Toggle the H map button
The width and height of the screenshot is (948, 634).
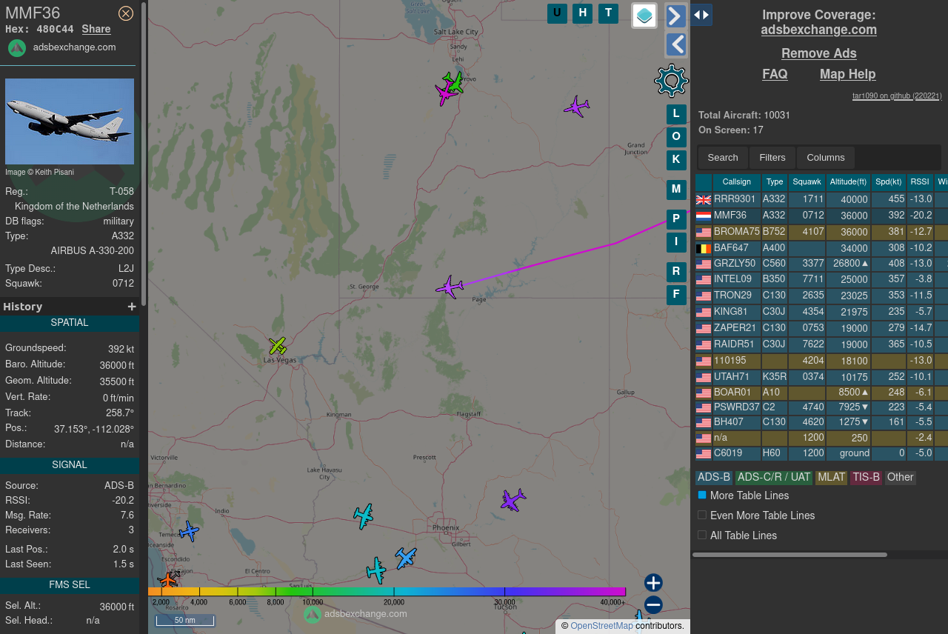[582, 13]
